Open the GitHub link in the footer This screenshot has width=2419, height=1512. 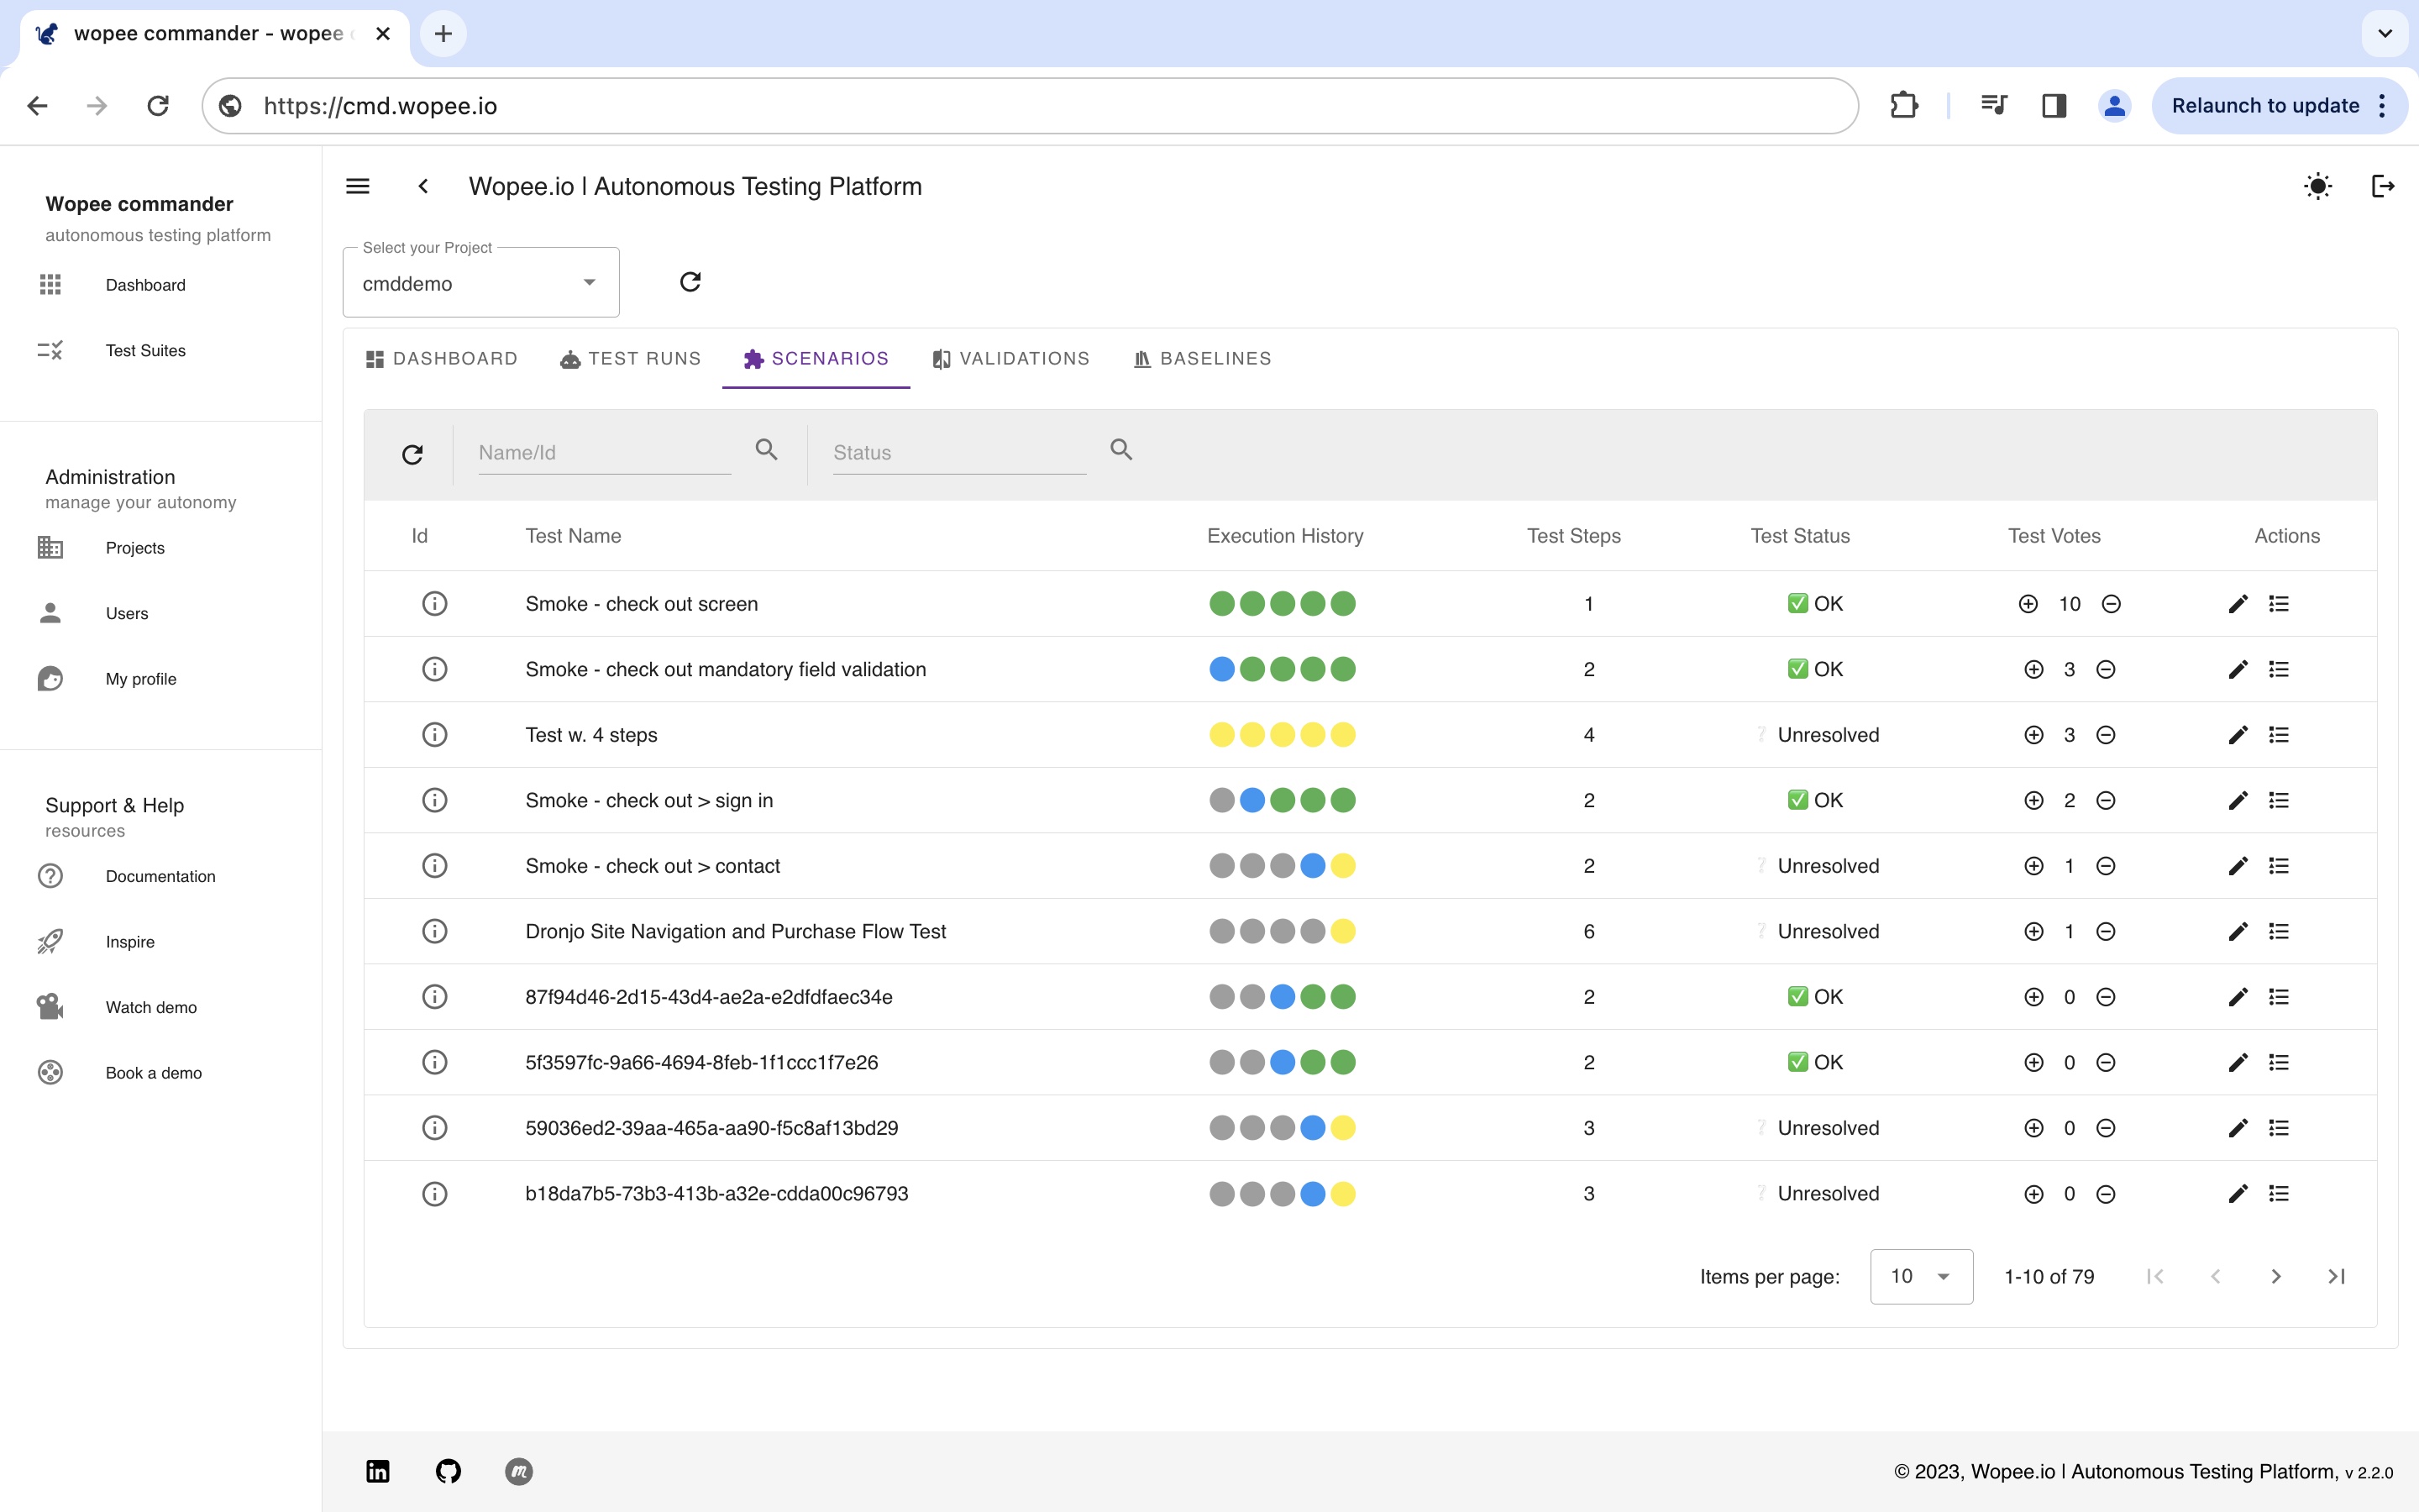click(448, 1471)
